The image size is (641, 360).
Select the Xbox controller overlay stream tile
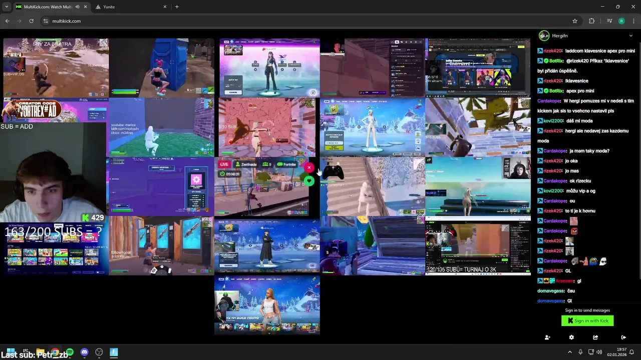pos(372,186)
